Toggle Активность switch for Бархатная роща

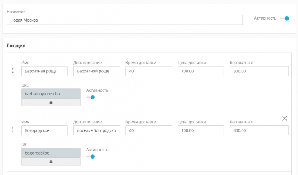[x=91, y=97]
